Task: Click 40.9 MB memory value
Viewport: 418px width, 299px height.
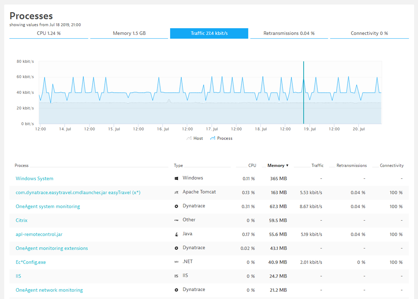Action: click(x=278, y=262)
